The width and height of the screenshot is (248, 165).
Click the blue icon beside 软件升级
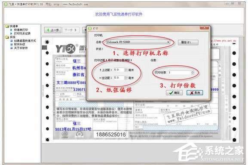coord(11,44)
